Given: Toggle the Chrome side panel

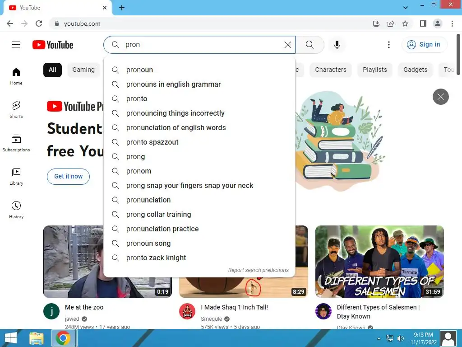Looking at the screenshot, I should tap(423, 23).
